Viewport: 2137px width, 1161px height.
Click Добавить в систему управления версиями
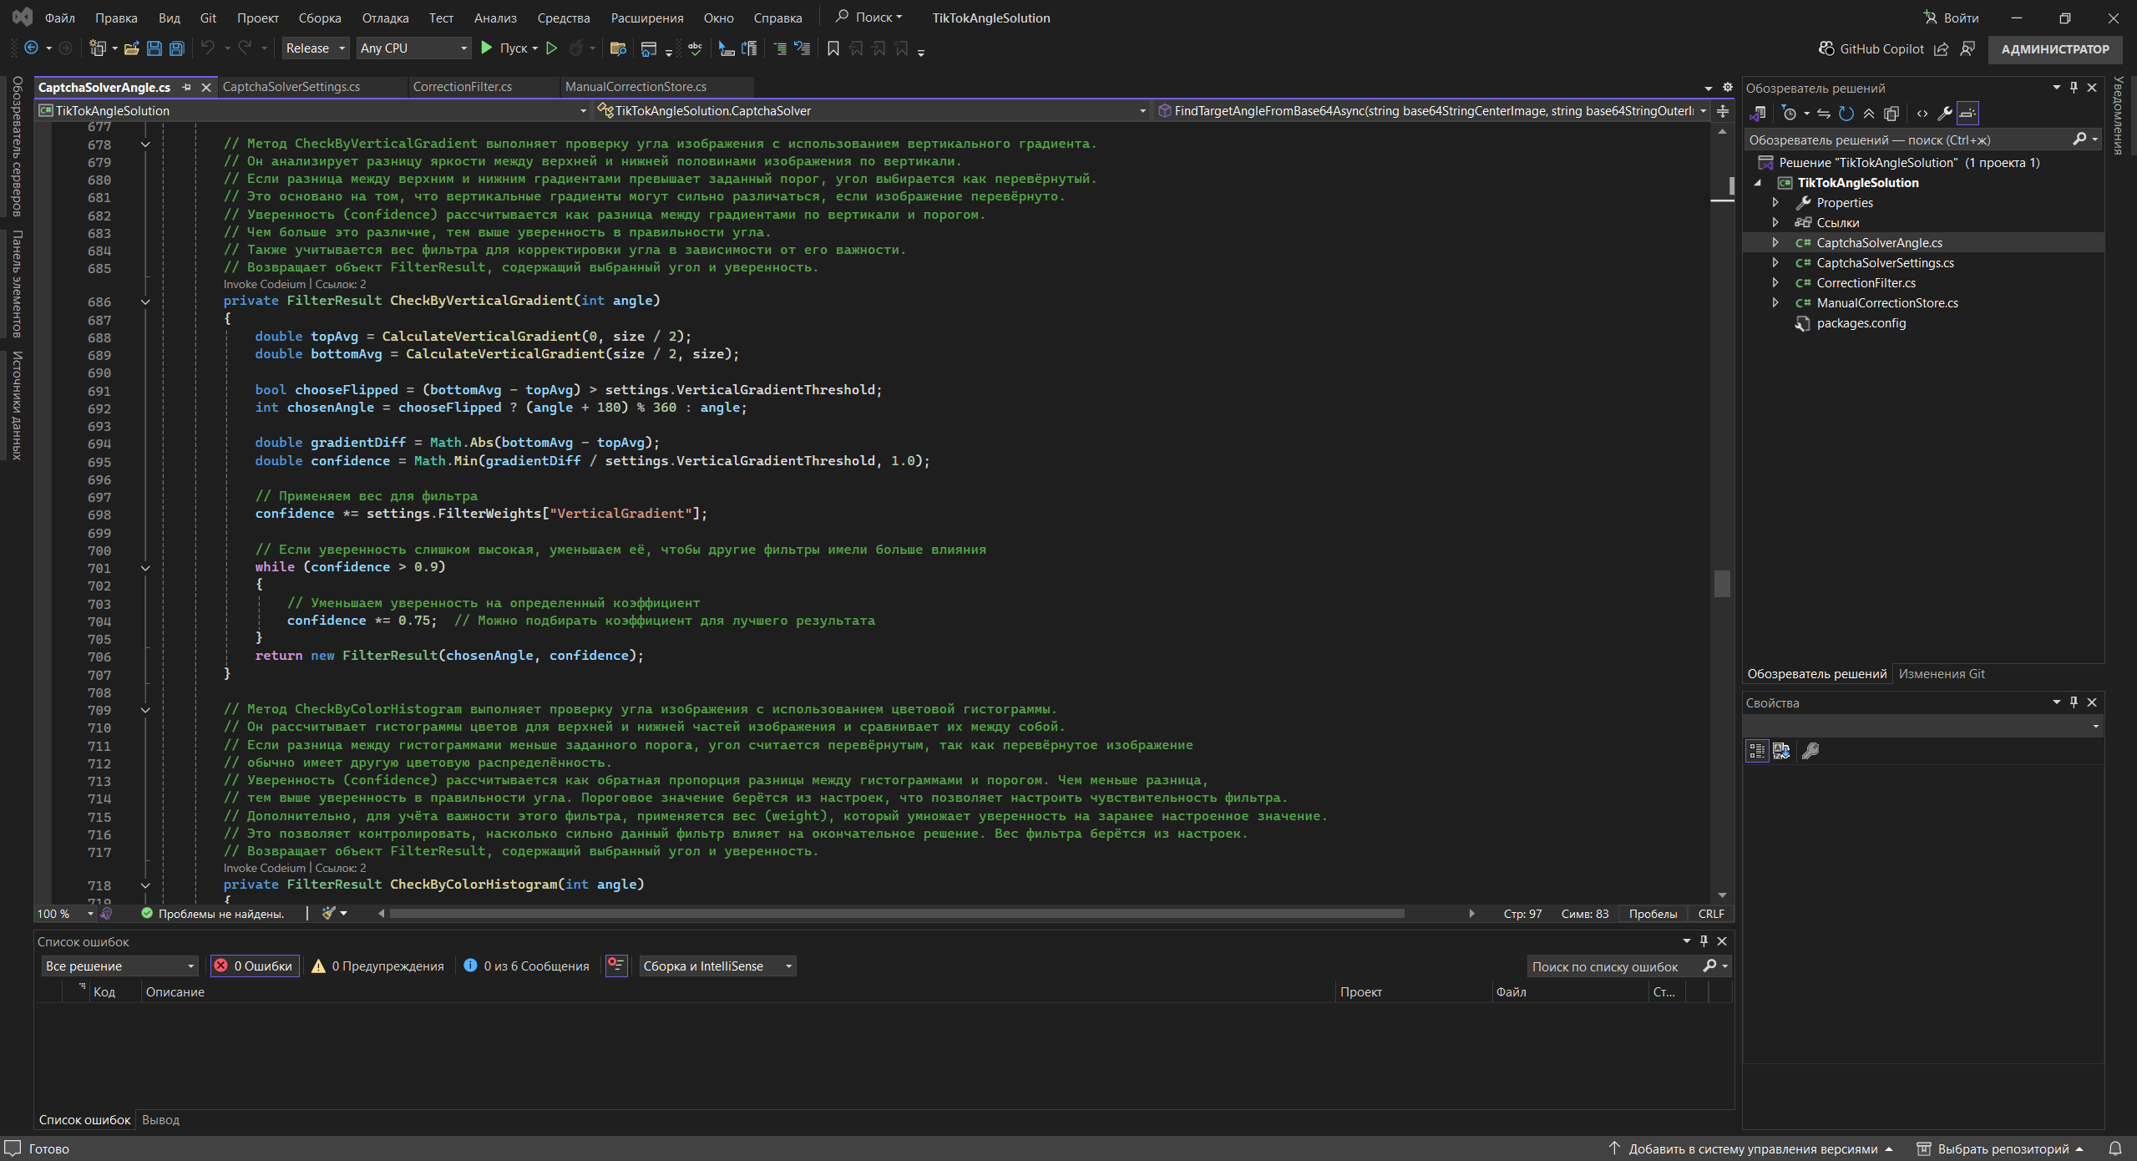pos(1752,1149)
